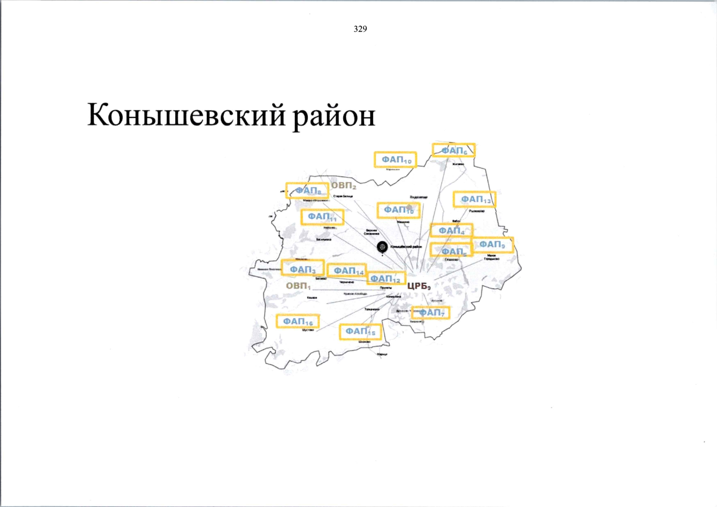Image resolution: width=717 pixels, height=507 pixels.
Task: Select the ФАП11 marker box
Action: (x=322, y=217)
